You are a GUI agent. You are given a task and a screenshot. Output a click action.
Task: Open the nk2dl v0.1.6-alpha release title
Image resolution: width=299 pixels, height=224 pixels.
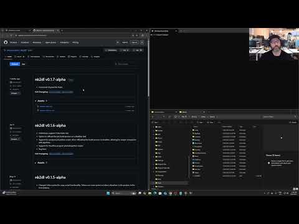click(50, 126)
